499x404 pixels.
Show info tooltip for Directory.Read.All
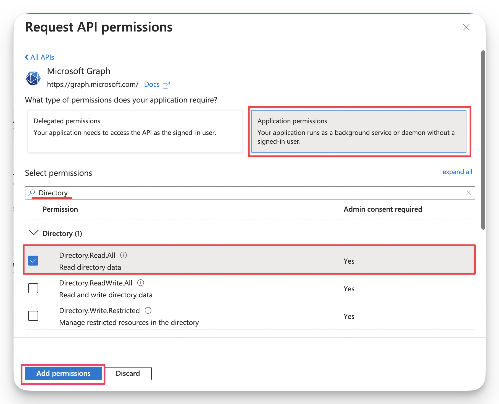(124, 255)
